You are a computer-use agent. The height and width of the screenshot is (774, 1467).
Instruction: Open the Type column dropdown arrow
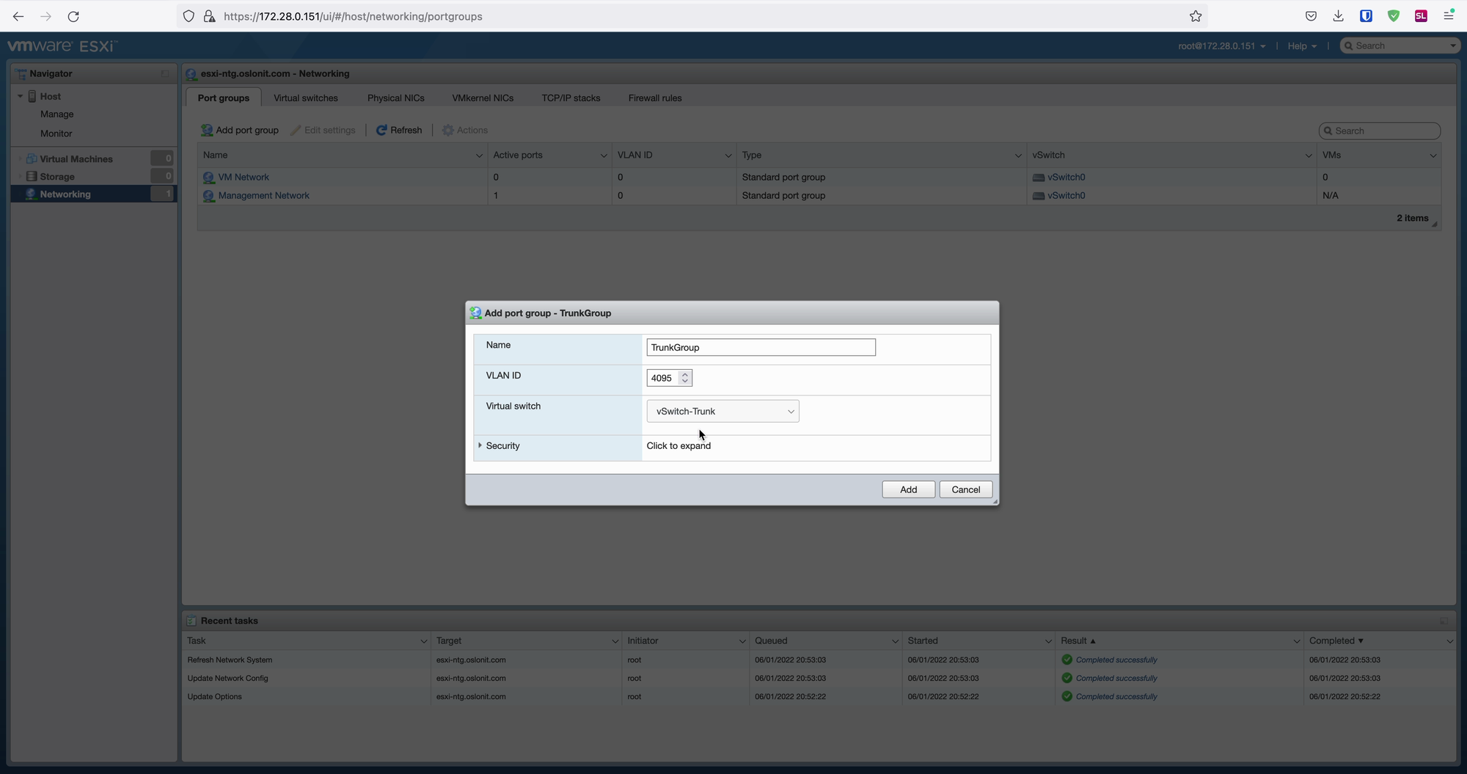(x=1018, y=156)
